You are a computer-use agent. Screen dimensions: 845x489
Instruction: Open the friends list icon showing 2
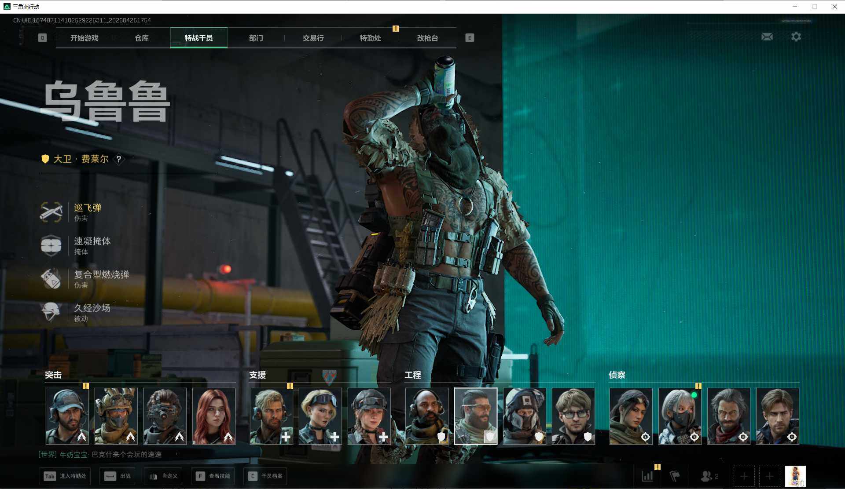pyautogui.click(x=709, y=476)
